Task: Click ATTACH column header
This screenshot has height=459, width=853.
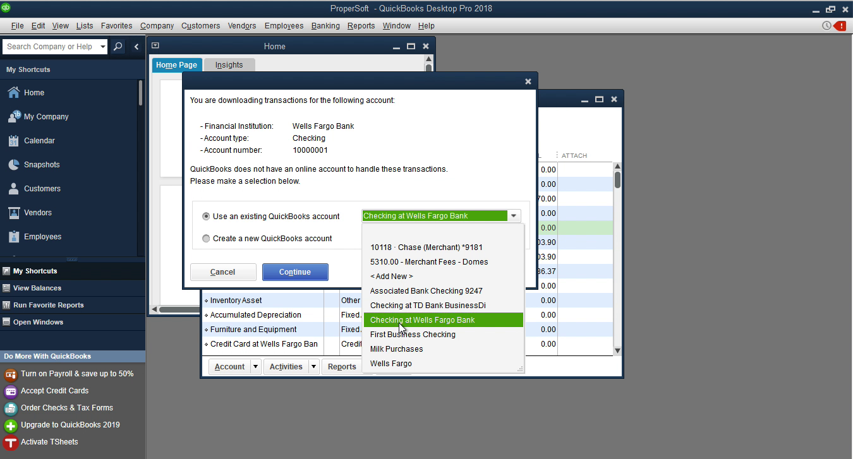Action: tap(574, 156)
